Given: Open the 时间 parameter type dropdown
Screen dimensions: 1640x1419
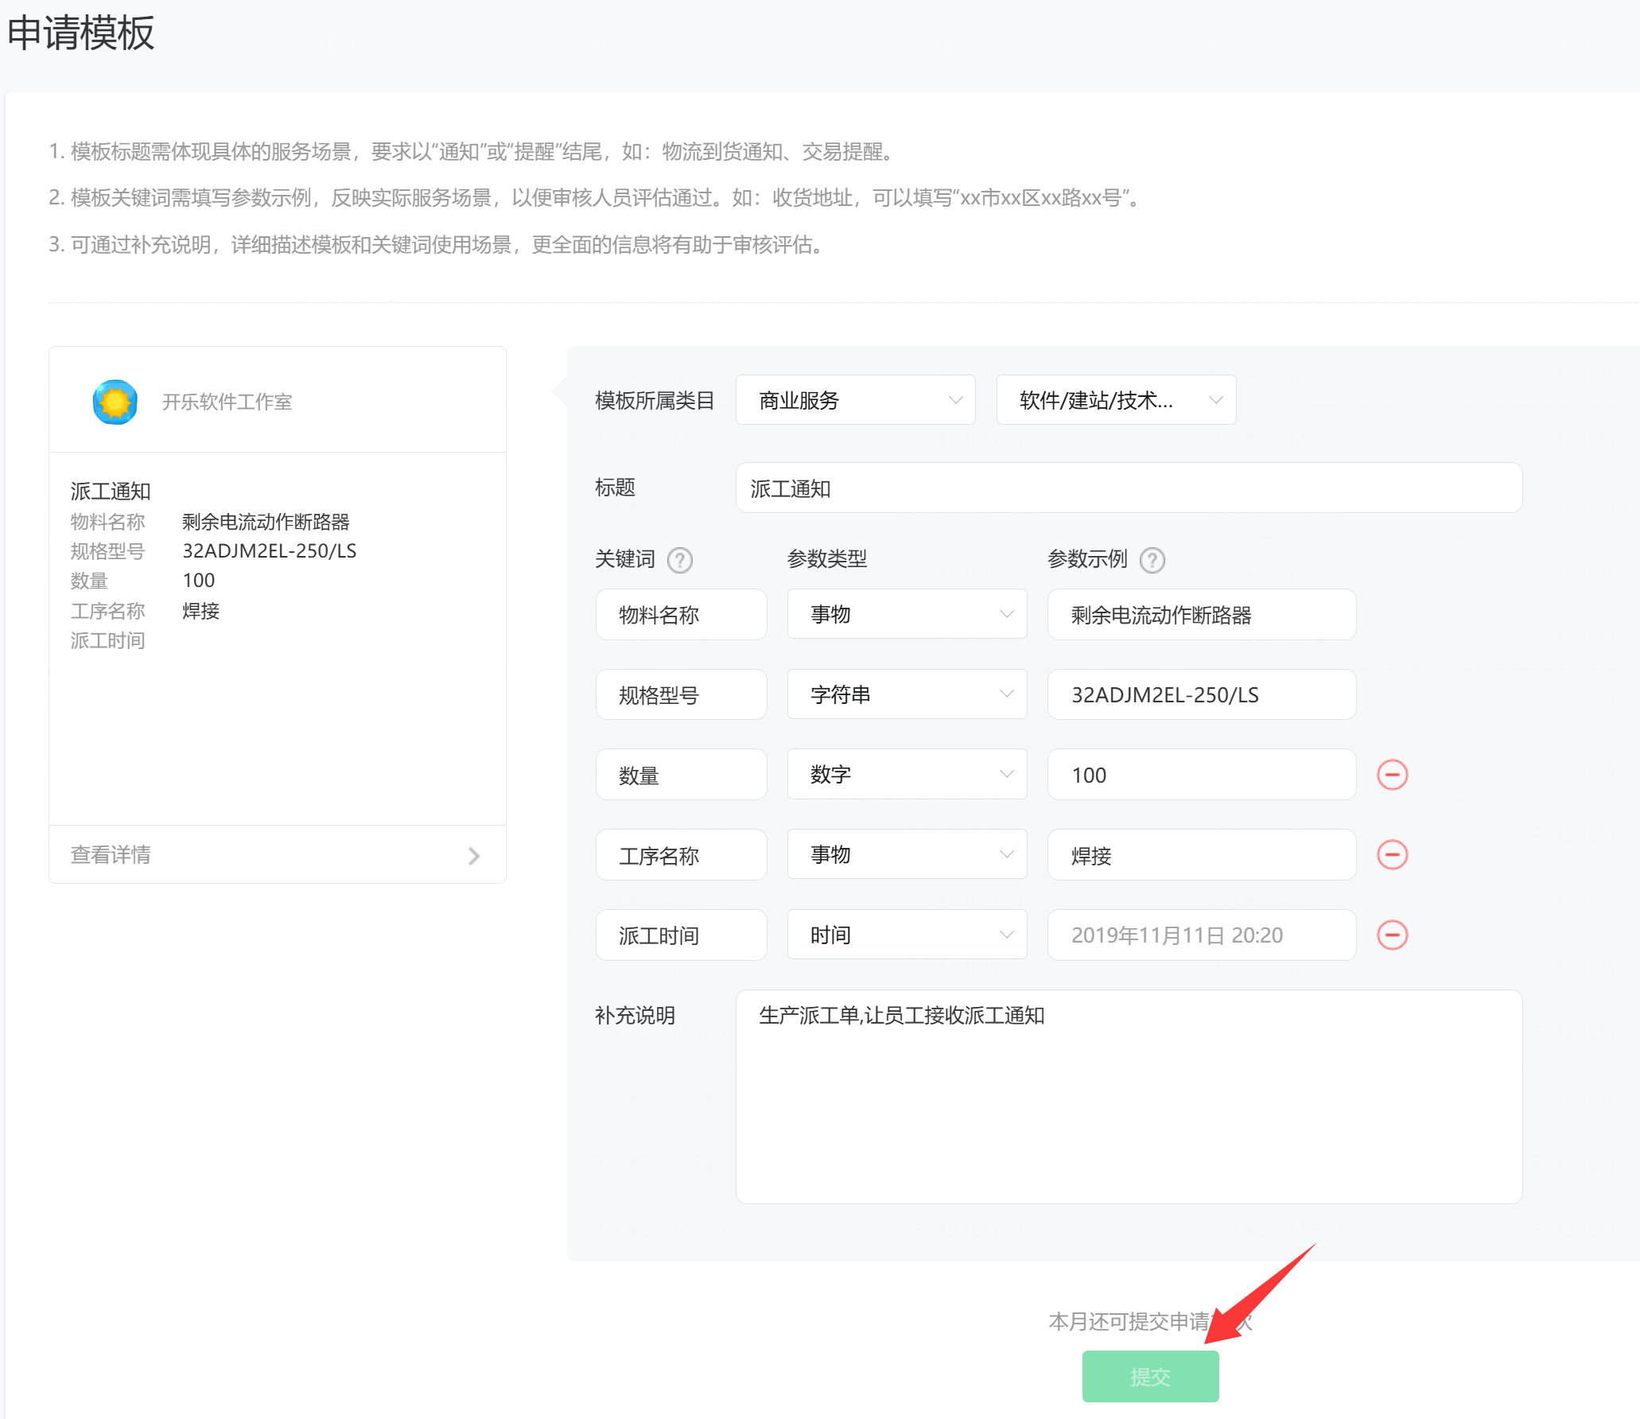Looking at the screenshot, I should (x=907, y=935).
